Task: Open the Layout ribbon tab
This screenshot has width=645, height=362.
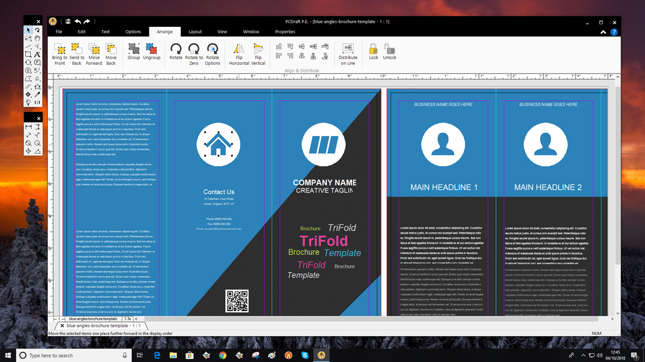Action: pos(195,32)
